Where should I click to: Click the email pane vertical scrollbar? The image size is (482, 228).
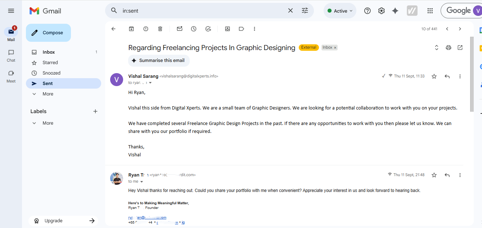point(472,74)
